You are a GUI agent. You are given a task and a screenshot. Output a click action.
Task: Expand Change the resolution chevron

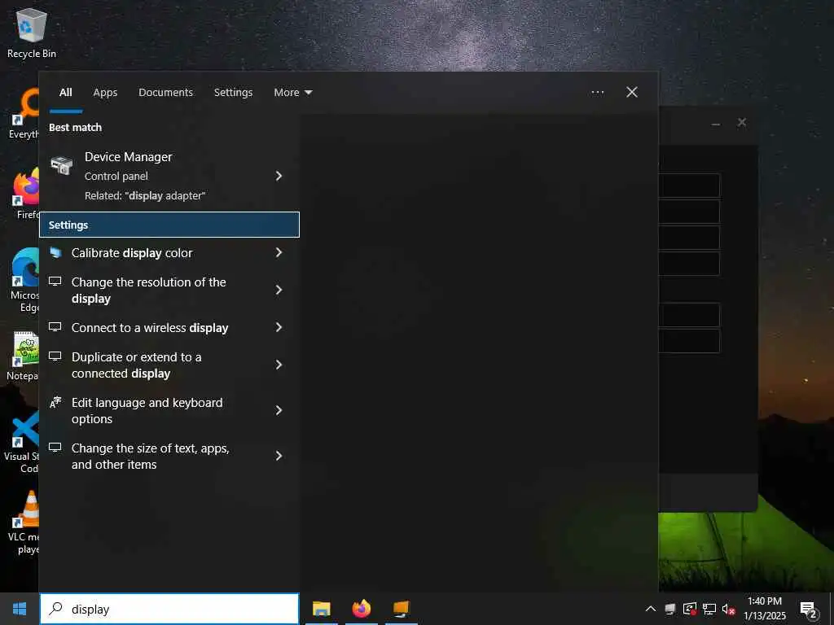(279, 290)
